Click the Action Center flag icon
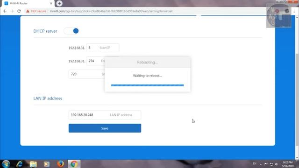 point(266,164)
